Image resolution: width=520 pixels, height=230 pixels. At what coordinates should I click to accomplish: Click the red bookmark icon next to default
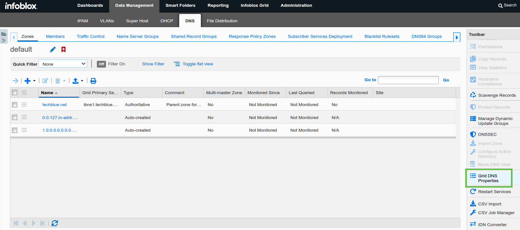click(x=64, y=49)
